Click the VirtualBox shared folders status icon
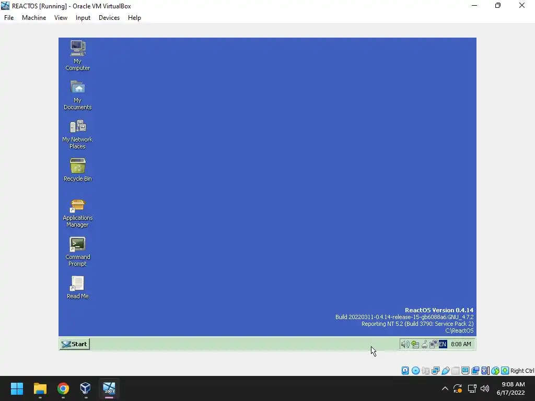The image size is (535, 401). (x=455, y=371)
